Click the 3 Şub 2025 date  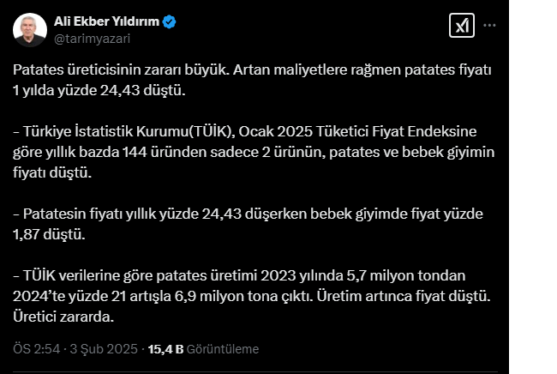tap(105, 349)
